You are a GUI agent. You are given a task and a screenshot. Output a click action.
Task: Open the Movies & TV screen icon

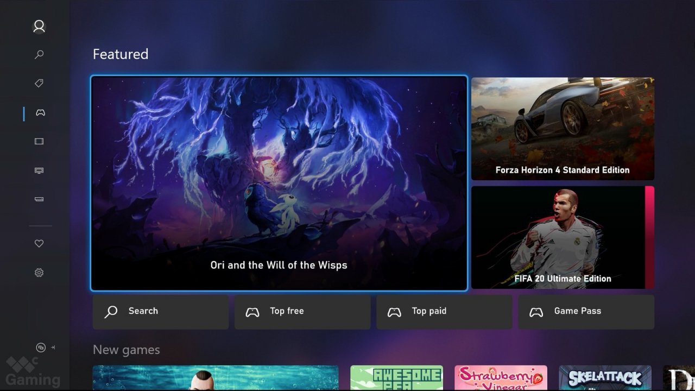point(39,142)
